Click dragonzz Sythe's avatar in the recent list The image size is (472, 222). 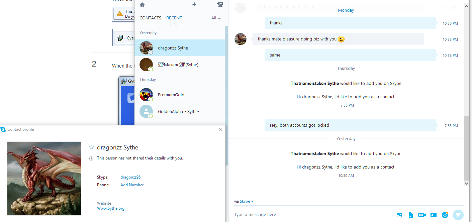coord(146,48)
